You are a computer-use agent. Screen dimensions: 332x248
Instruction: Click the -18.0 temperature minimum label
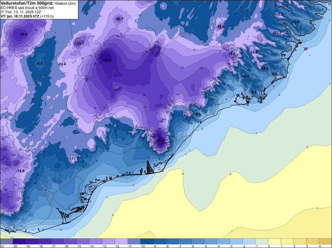[x=23, y=34]
